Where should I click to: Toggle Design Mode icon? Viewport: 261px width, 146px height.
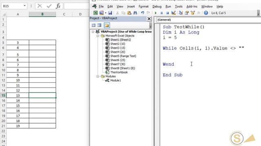point(173,13)
